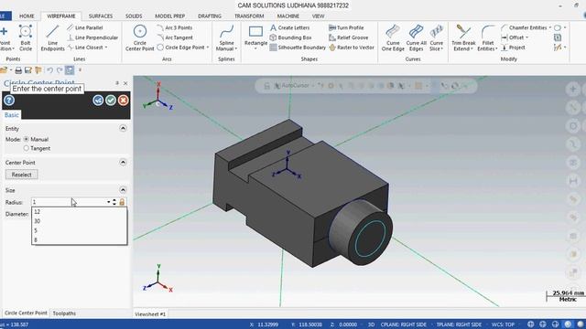
Task: Choose the Project command
Action: click(x=513, y=48)
